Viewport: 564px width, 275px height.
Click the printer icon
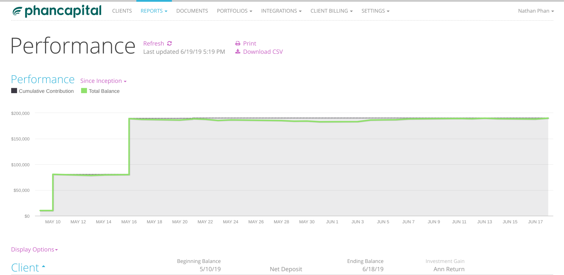pos(238,43)
